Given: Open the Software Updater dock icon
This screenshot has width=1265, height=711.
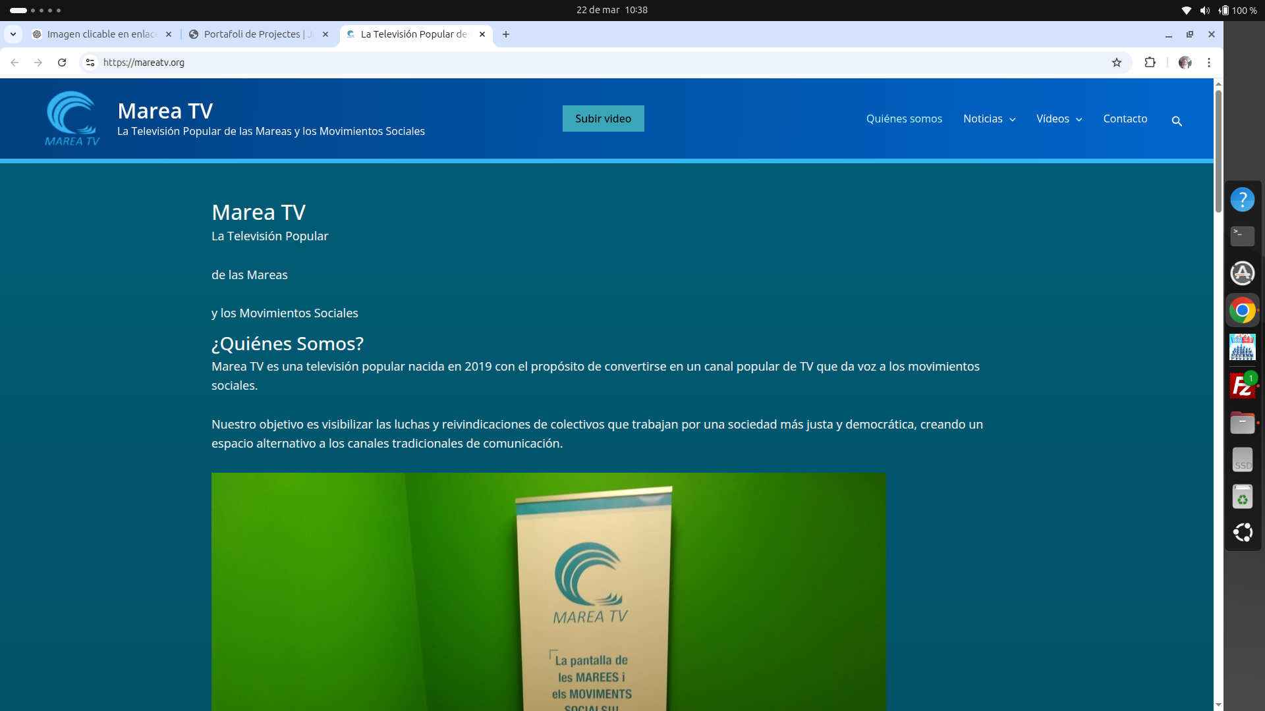Looking at the screenshot, I should [x=1243, y=273].
